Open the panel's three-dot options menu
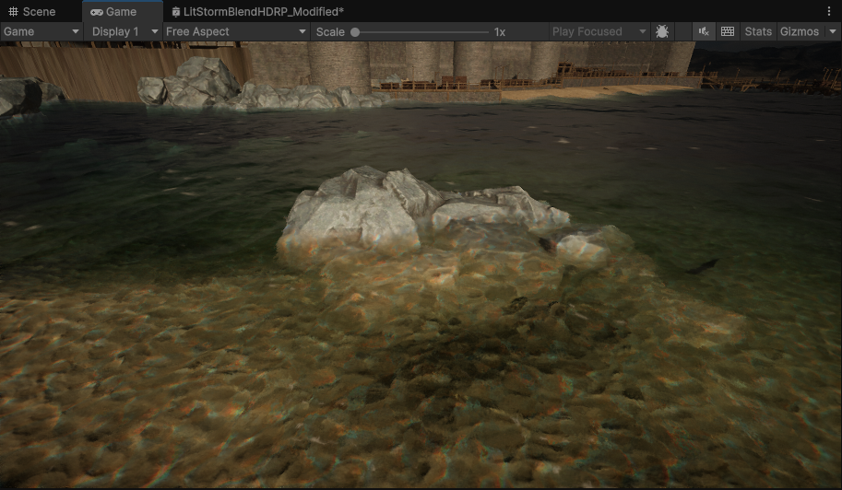The height and width of the screenshot is (490, 842). tap(828, 11)
